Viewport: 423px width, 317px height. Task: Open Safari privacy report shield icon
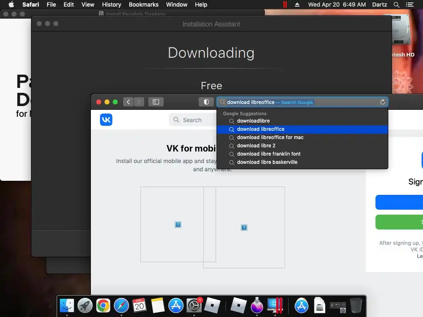[206, 102]
